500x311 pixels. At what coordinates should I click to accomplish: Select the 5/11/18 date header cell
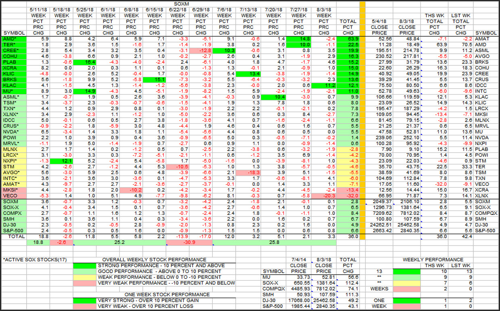click(x=39, y=9)
